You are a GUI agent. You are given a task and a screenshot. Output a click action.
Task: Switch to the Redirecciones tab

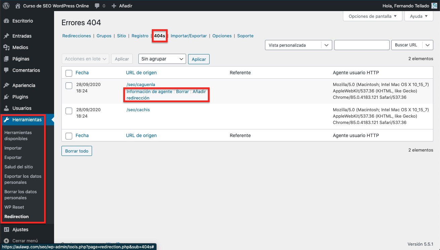tap(77, 36)
